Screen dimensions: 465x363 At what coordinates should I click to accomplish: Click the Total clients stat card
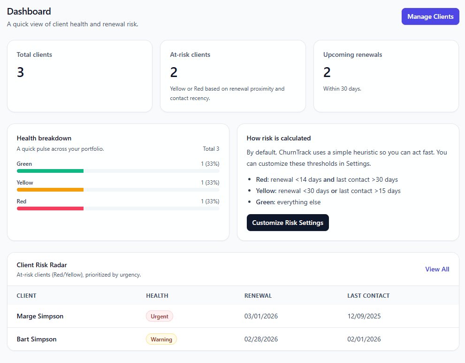point(79,76)
